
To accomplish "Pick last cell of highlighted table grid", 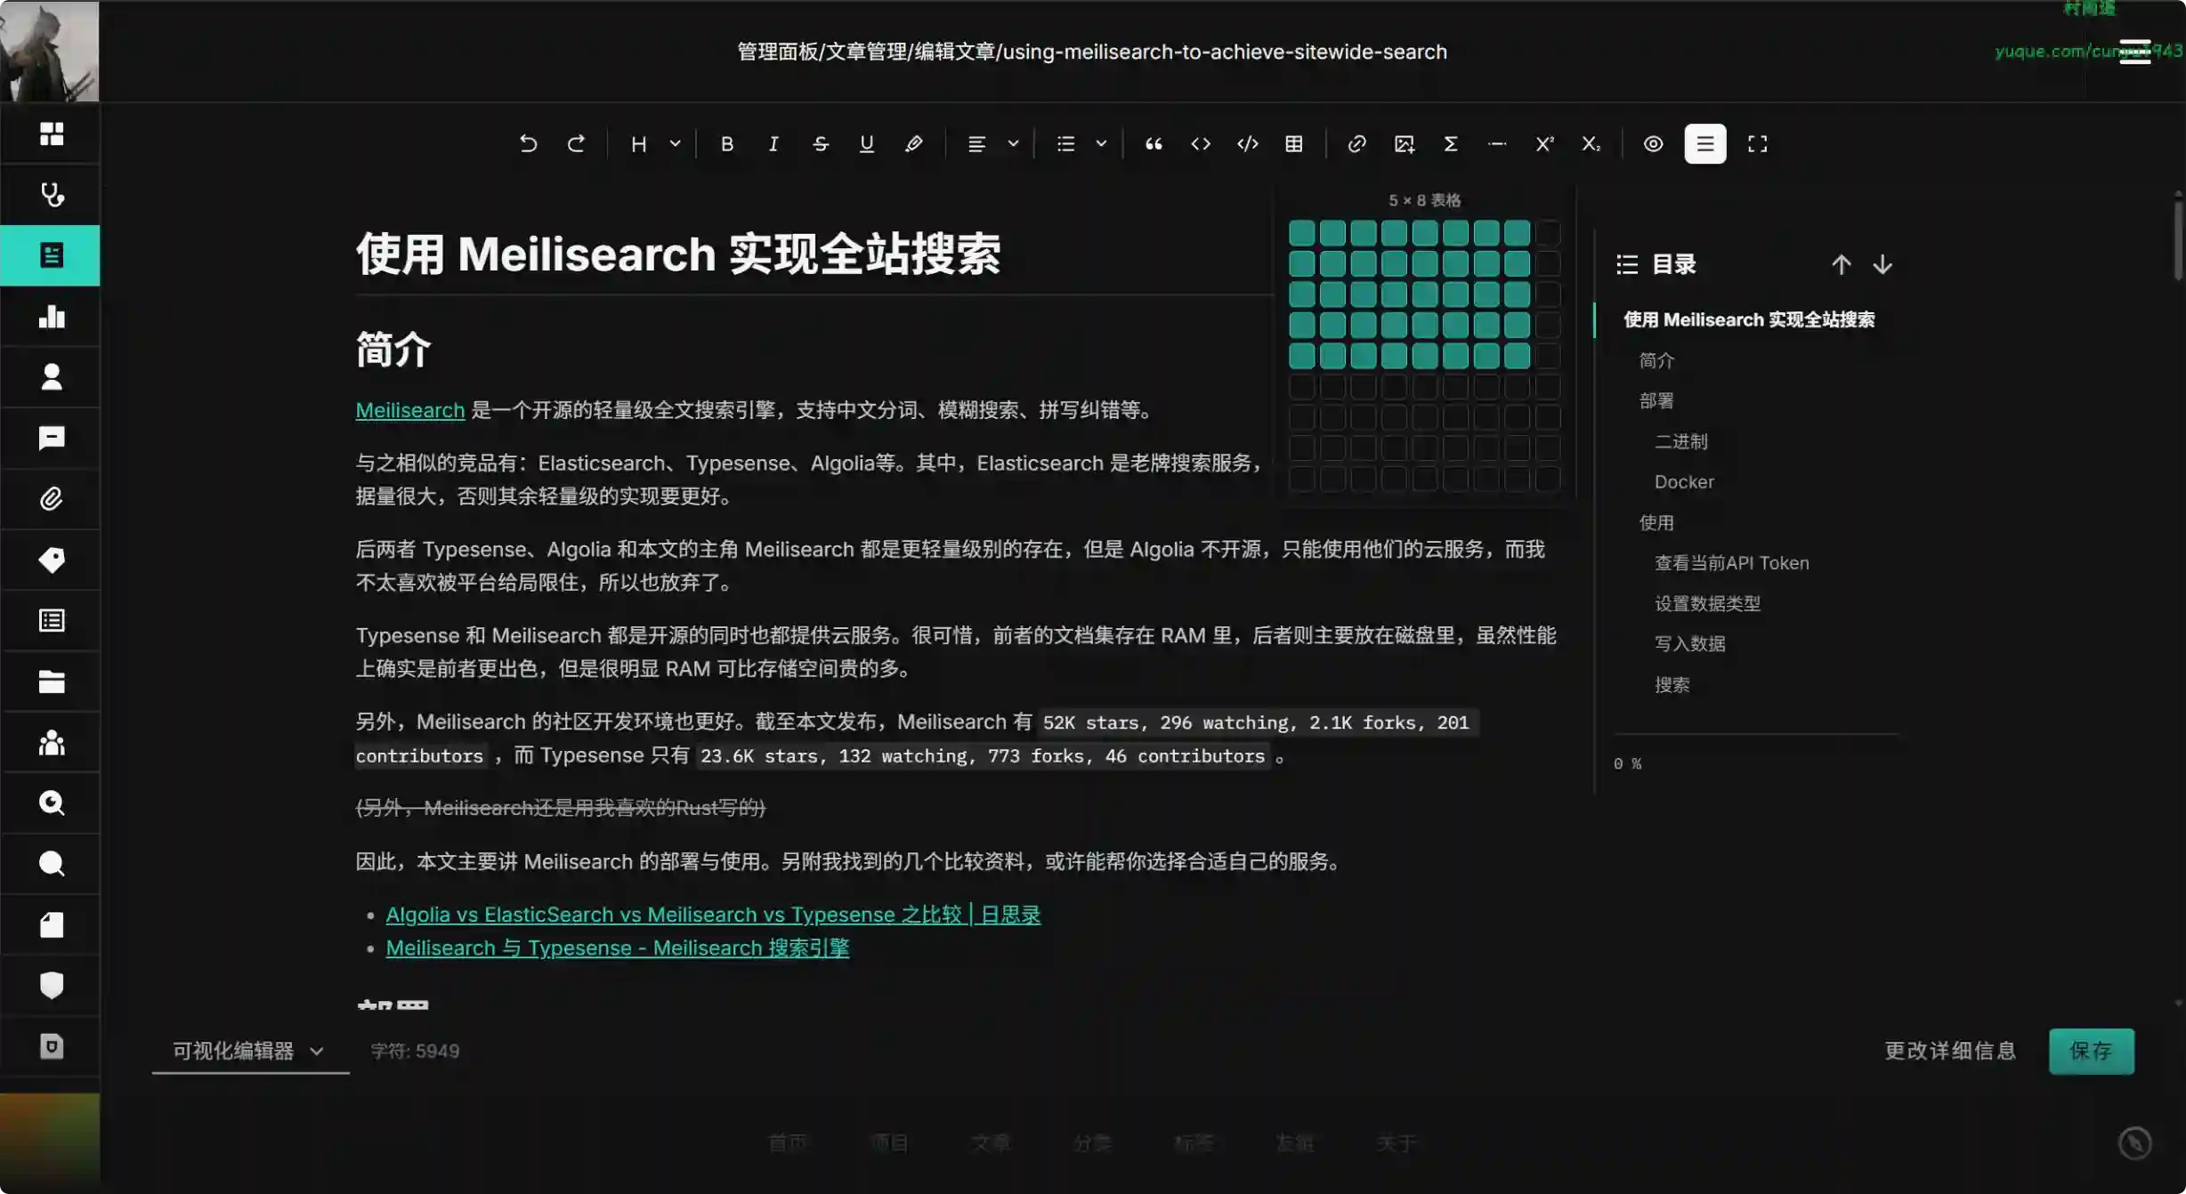I will (1517, 356).
